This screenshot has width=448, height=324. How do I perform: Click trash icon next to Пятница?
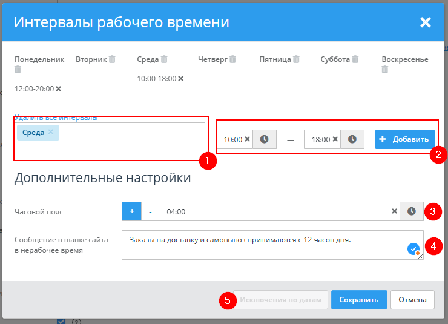[296, 59]
